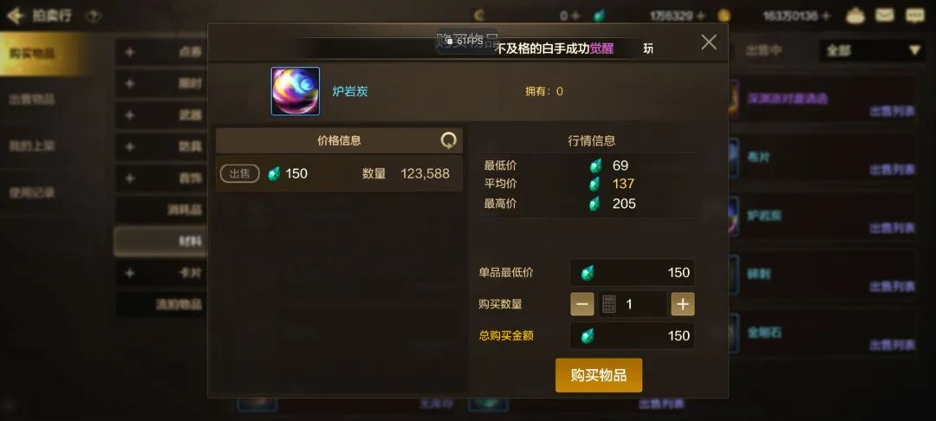Select the 消耗品 category
This screenshot has width=936, height=421.
[160, 210]
